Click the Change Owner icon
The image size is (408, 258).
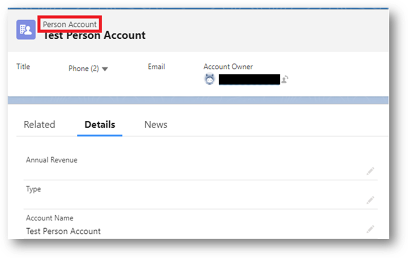tap(285, 79)
